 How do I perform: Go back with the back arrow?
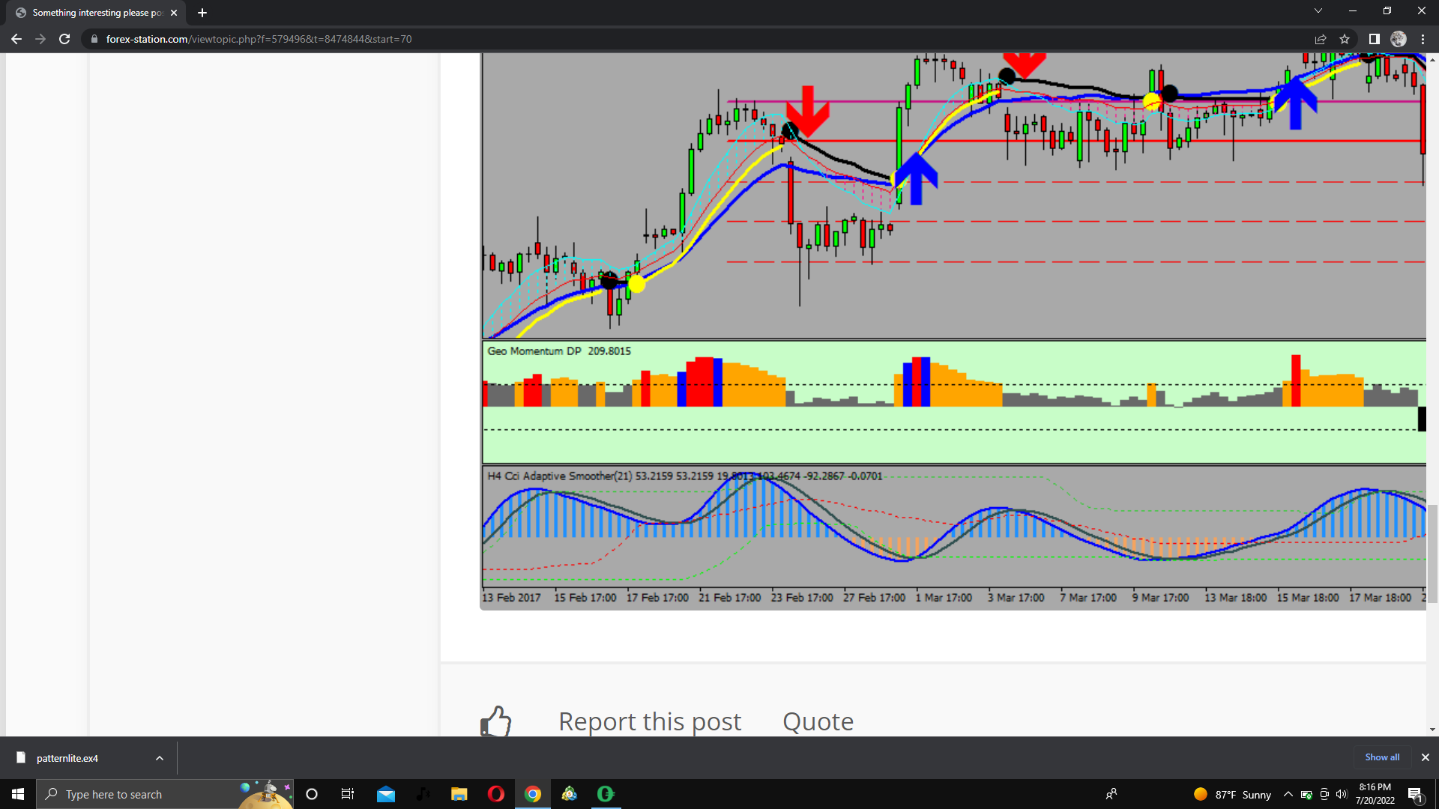16,39
